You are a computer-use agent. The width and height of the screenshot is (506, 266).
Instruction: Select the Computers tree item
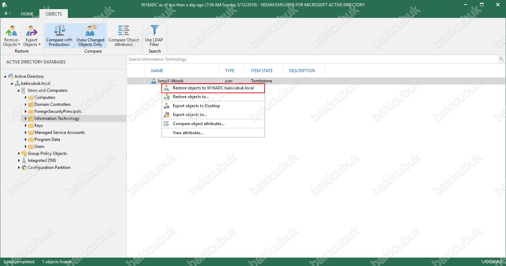(x=45, y=97)
